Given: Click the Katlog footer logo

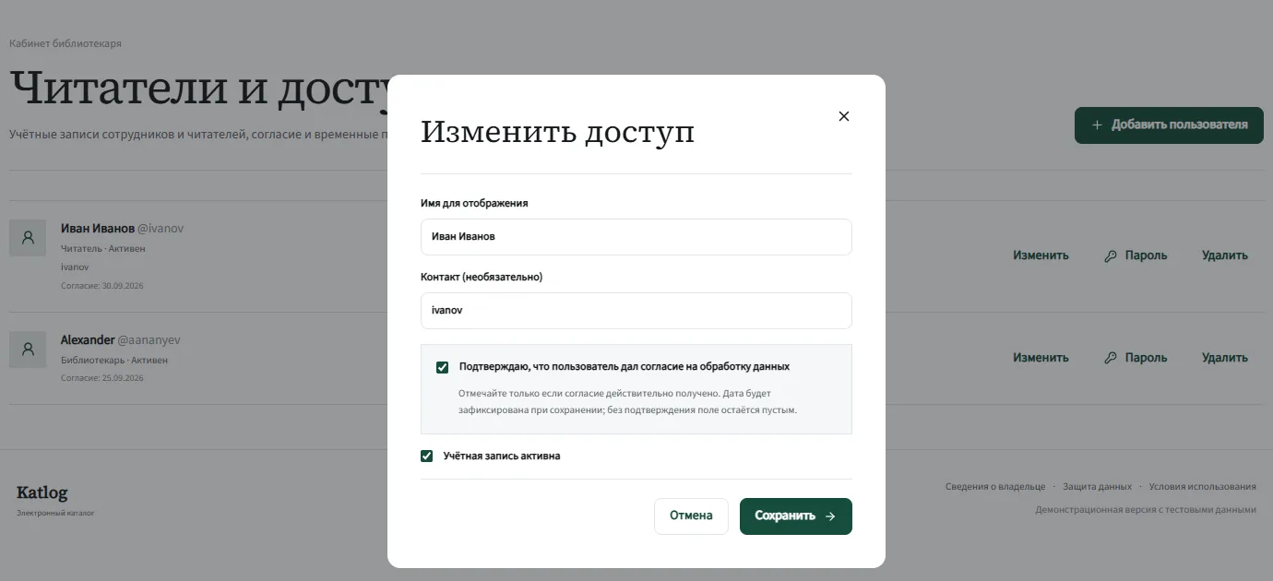Looking at the screenshot, I should [42, 493].
